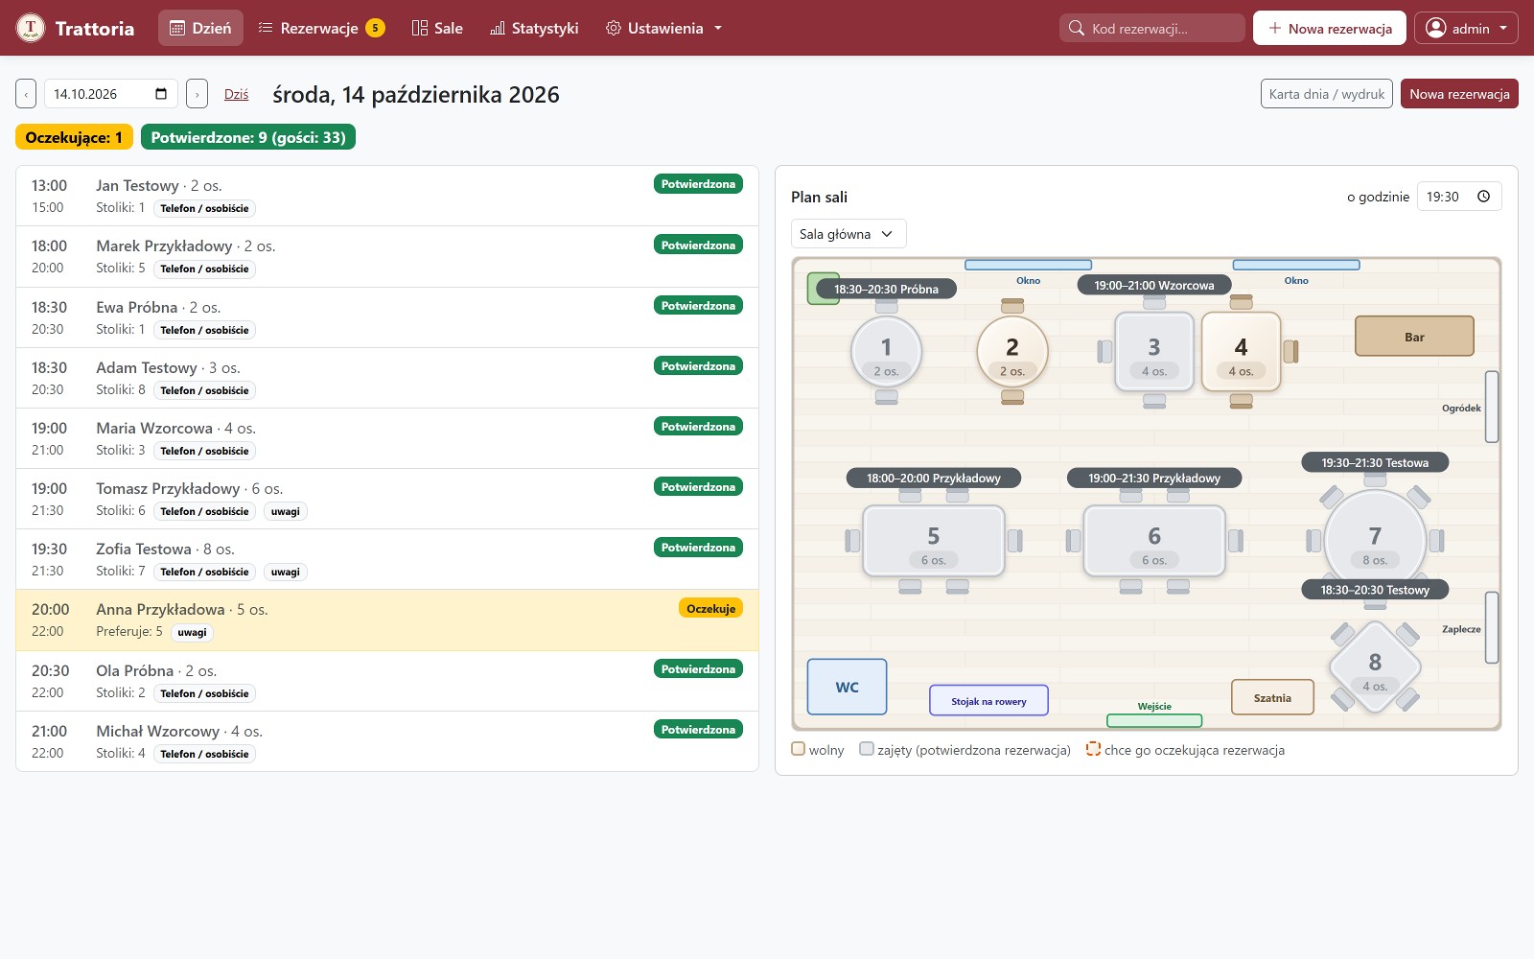Click the Oczekujące: 1 badge
The height and width of the screenshot is (959, 1534).
click(x=74, y=137)
